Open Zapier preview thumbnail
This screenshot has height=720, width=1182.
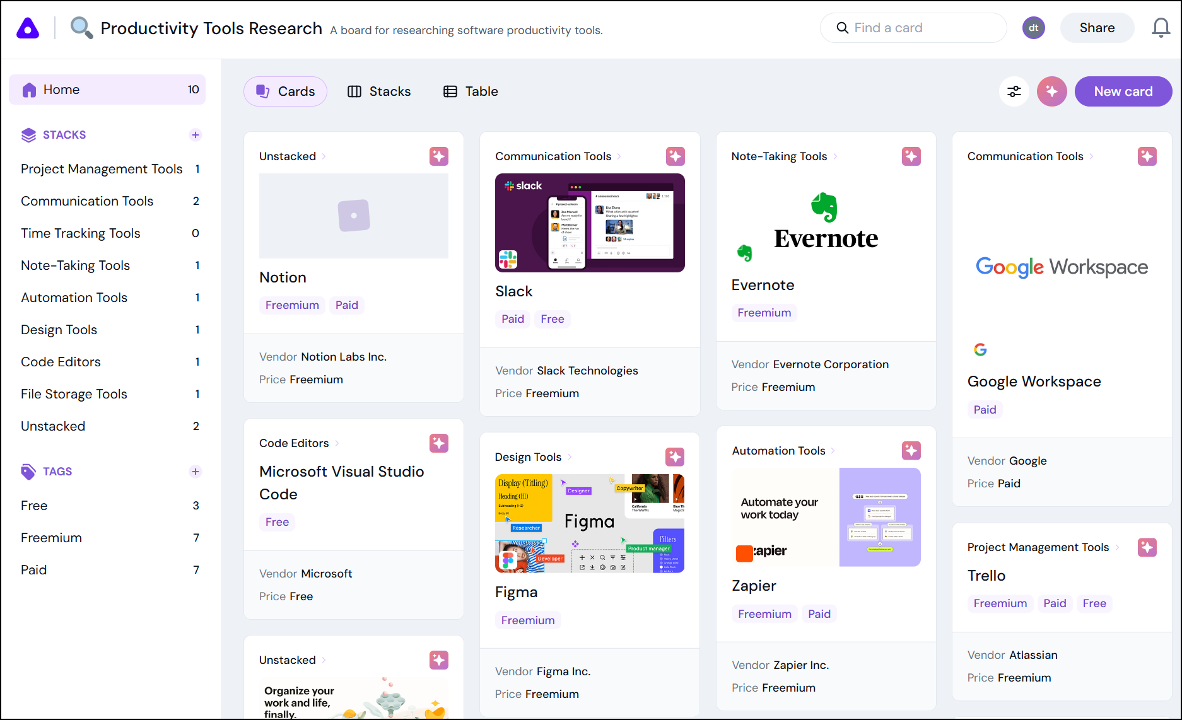pyautogui.click(x=826, y=517)
